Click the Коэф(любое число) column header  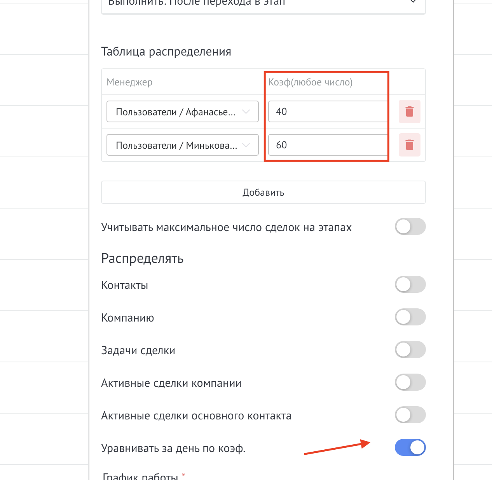point(310,82)
